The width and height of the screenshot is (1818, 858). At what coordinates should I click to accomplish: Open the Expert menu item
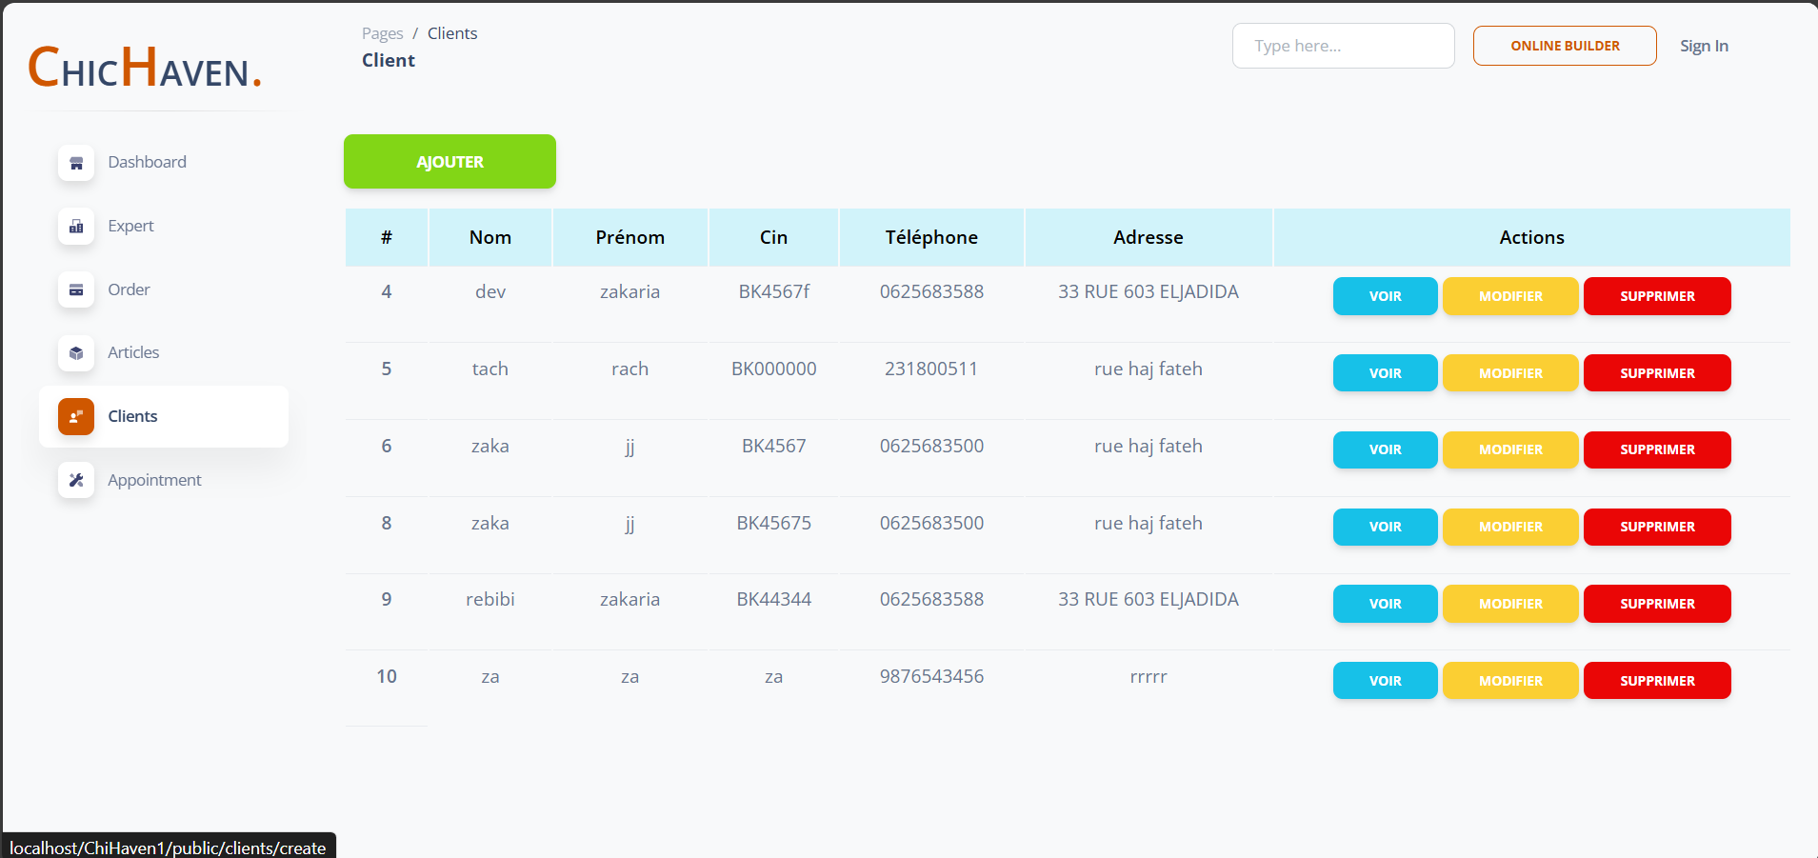click(x=164, y=227)
